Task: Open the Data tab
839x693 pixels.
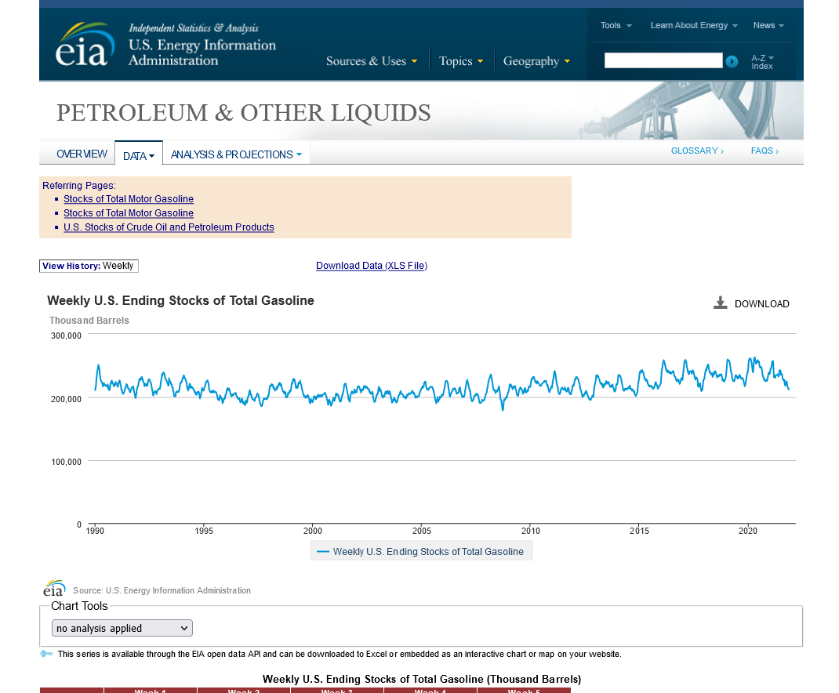Action: click(139, 156)
